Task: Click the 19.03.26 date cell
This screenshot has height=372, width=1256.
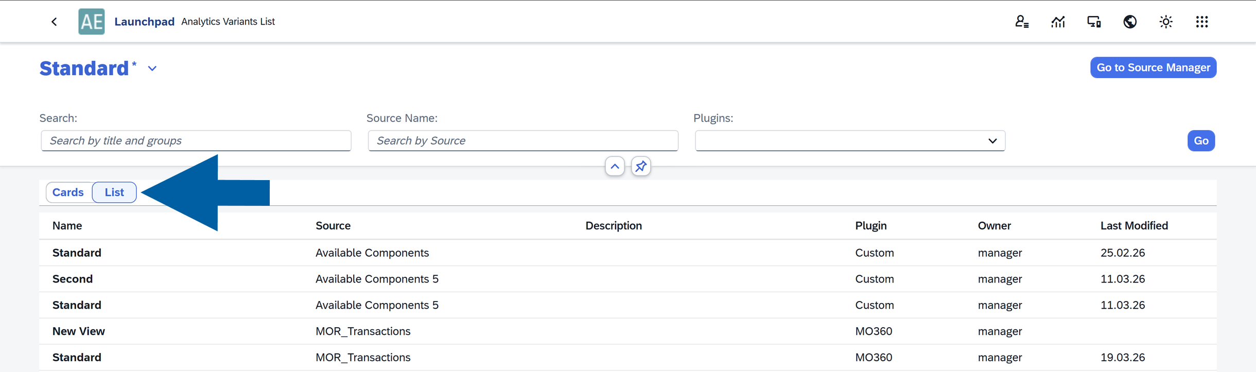Action: click(x=1123, y=357)
